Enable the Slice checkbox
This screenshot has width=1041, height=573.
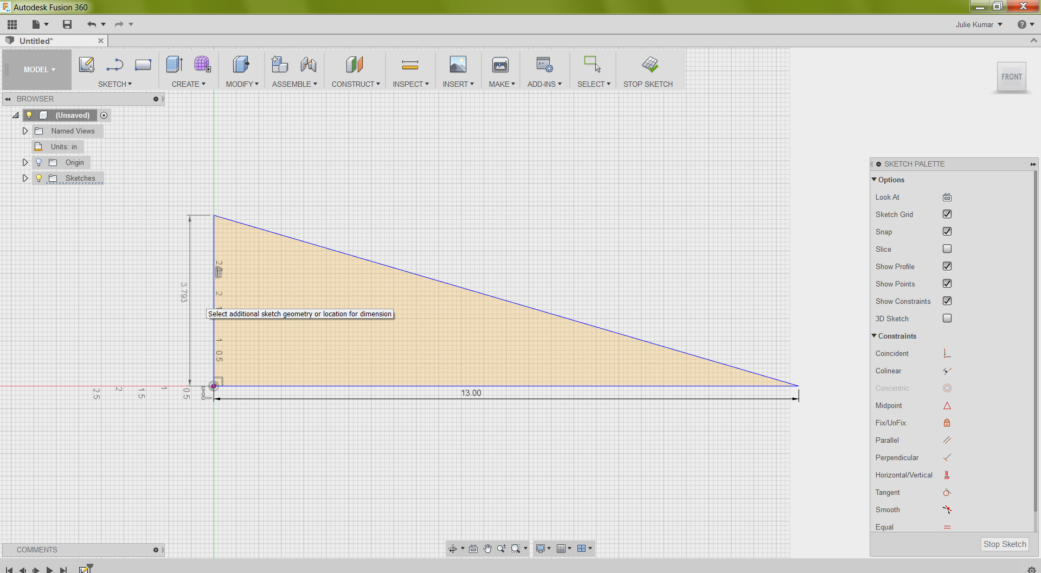click(x=947, y=249)
